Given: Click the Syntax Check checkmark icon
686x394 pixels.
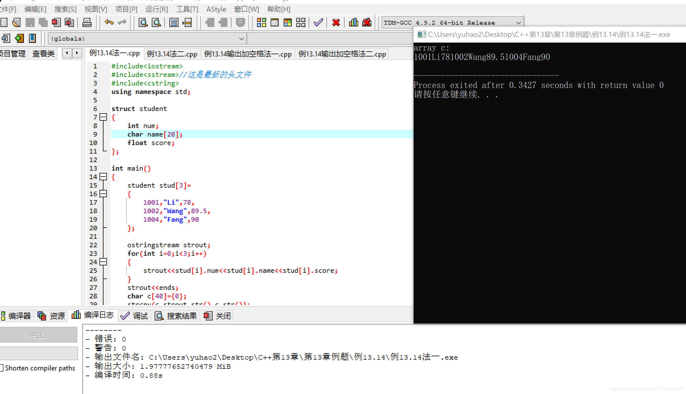Looking at the screenshot, I should click(318, 22).
